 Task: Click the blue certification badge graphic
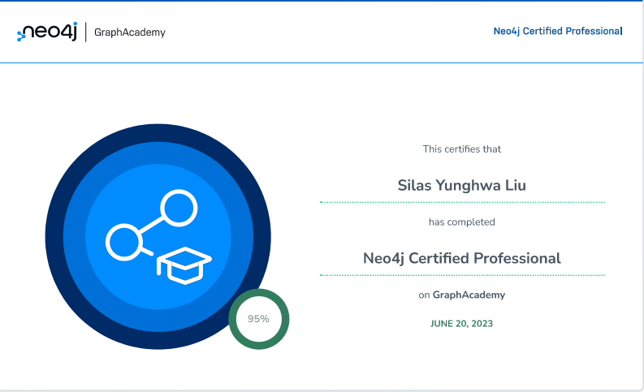[x=158, y=237]
